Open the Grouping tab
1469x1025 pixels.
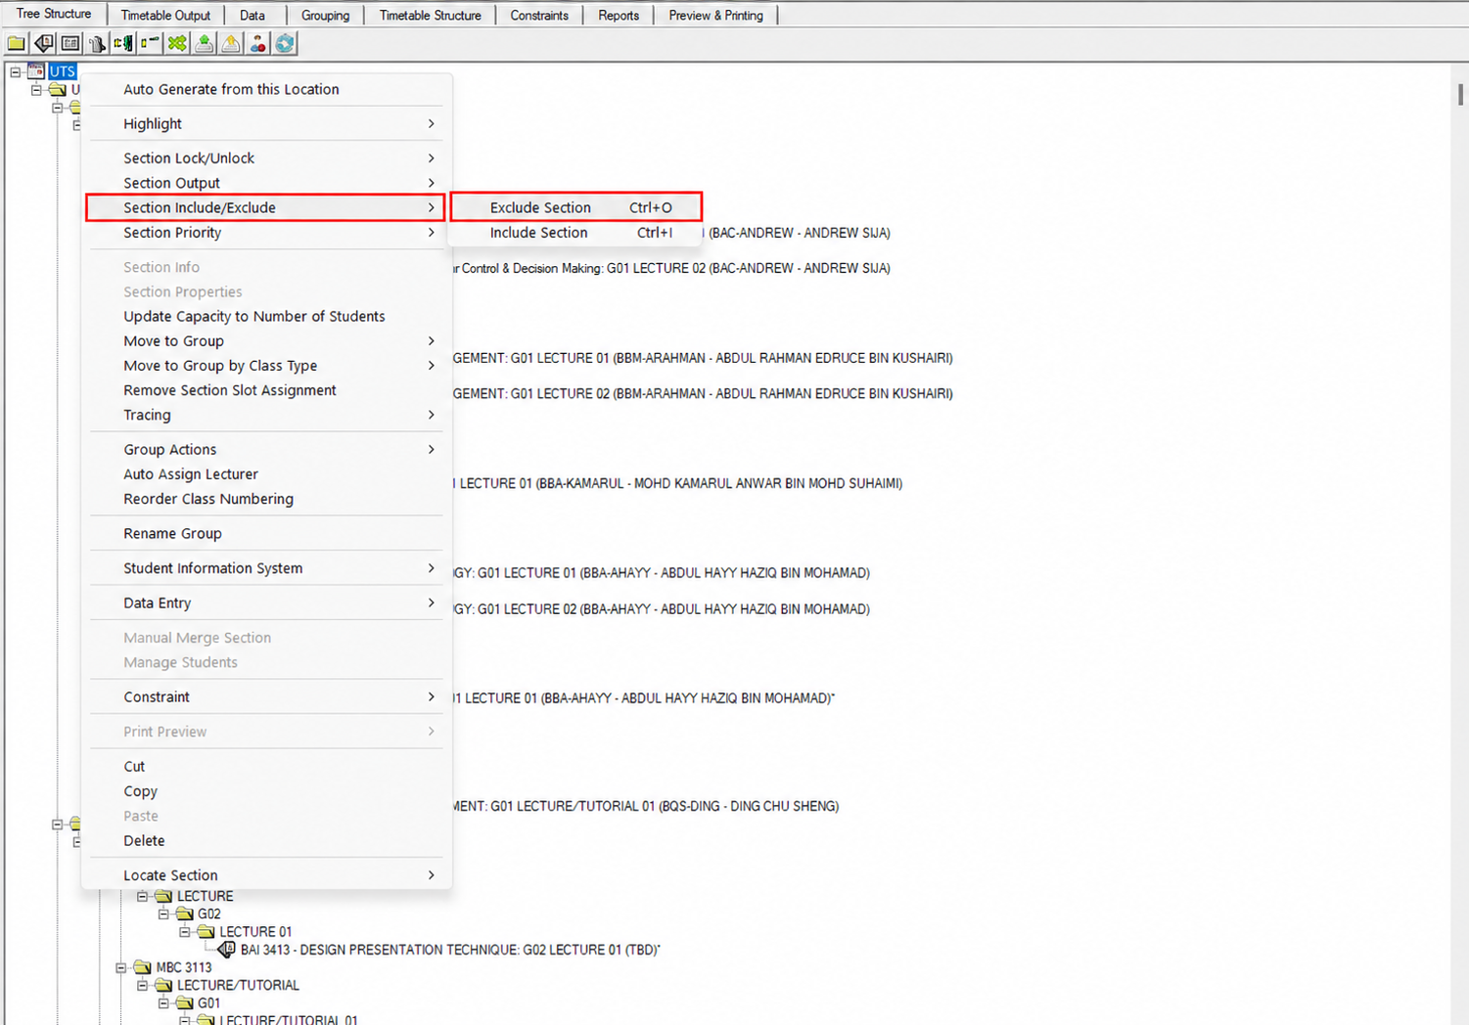pos(325,16)
